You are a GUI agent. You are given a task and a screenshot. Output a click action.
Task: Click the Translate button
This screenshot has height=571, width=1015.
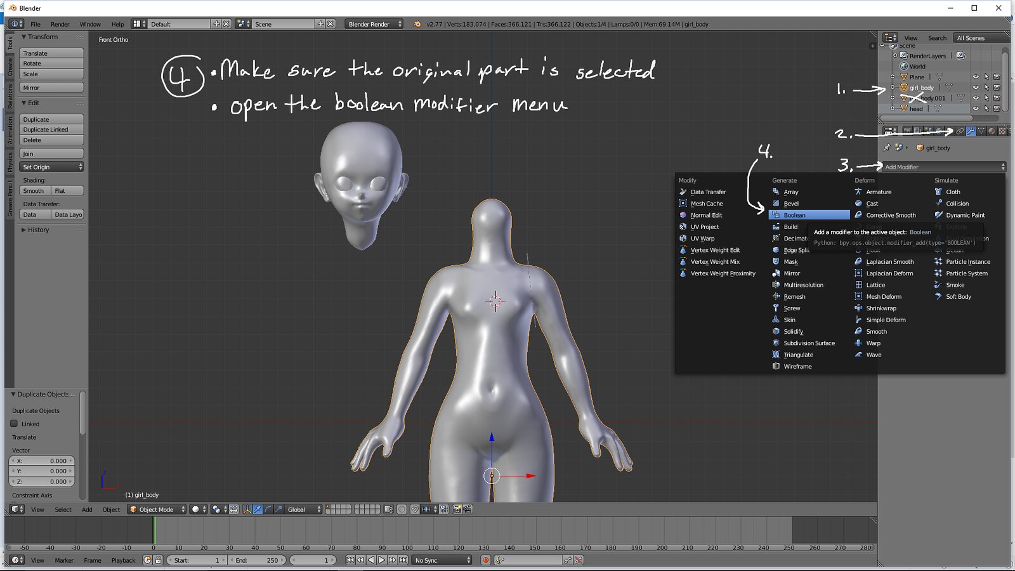pos(52,53)
